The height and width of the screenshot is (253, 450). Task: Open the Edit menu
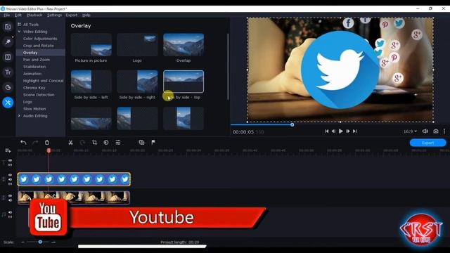click(x=18, y=15)
